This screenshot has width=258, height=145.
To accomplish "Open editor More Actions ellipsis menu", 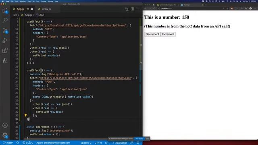I will [138, 9].
